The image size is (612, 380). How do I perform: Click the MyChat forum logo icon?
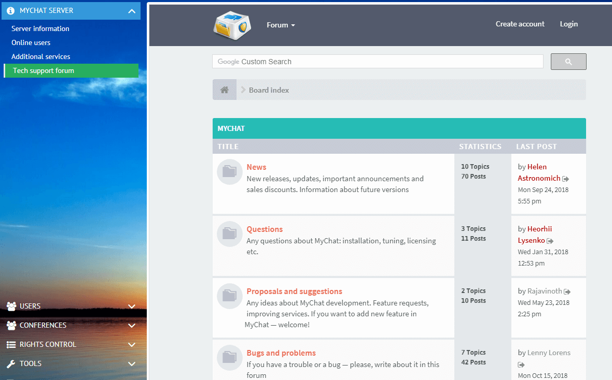pos(232,25)
